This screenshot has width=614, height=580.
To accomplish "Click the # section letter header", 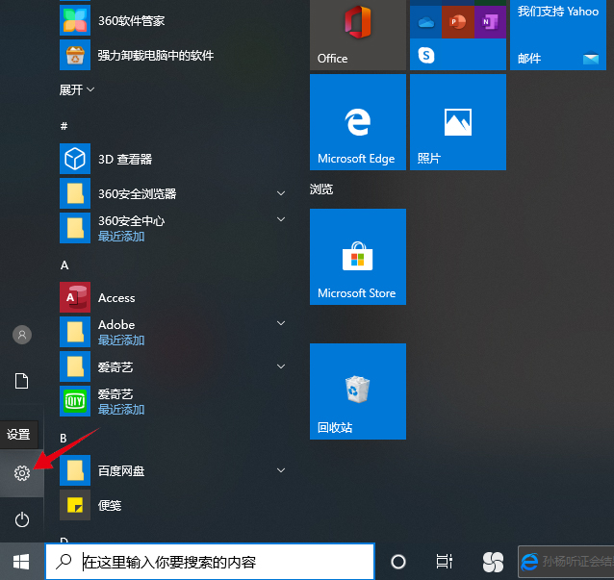I will (x=64, y=126).
